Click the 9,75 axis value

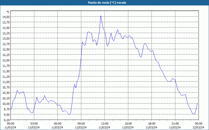(7, 109)
